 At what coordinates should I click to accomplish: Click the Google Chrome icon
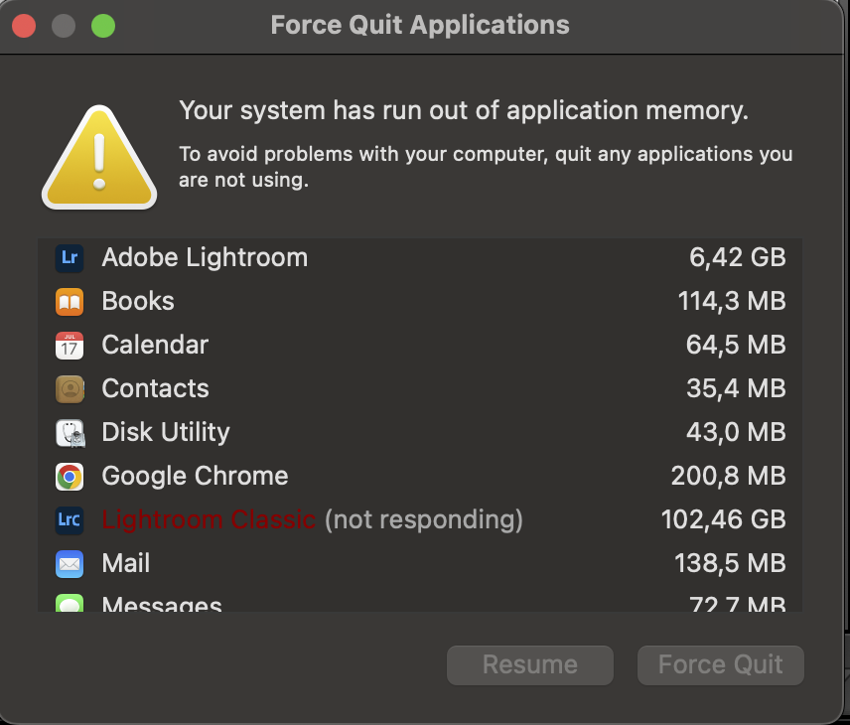tap(70, 477)
